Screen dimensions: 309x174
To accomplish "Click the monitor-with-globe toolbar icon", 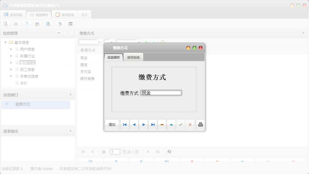I will 48,24.
